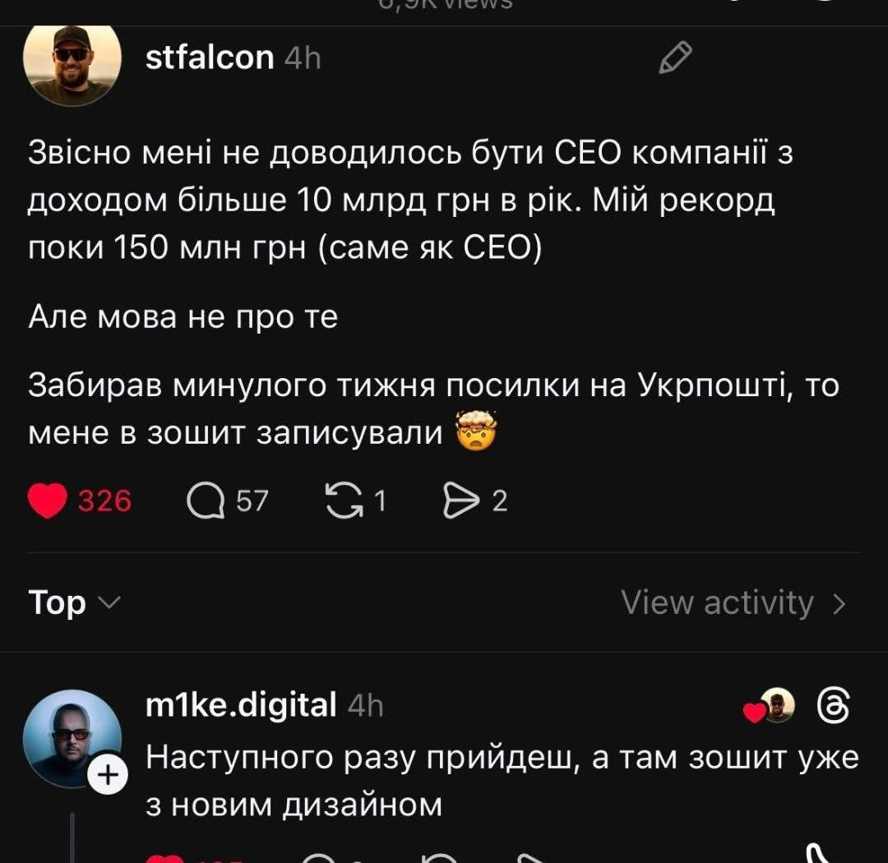Viewport: 888px width, 863px height.
Task: Open the View activity link
Action: click(717, 603)
